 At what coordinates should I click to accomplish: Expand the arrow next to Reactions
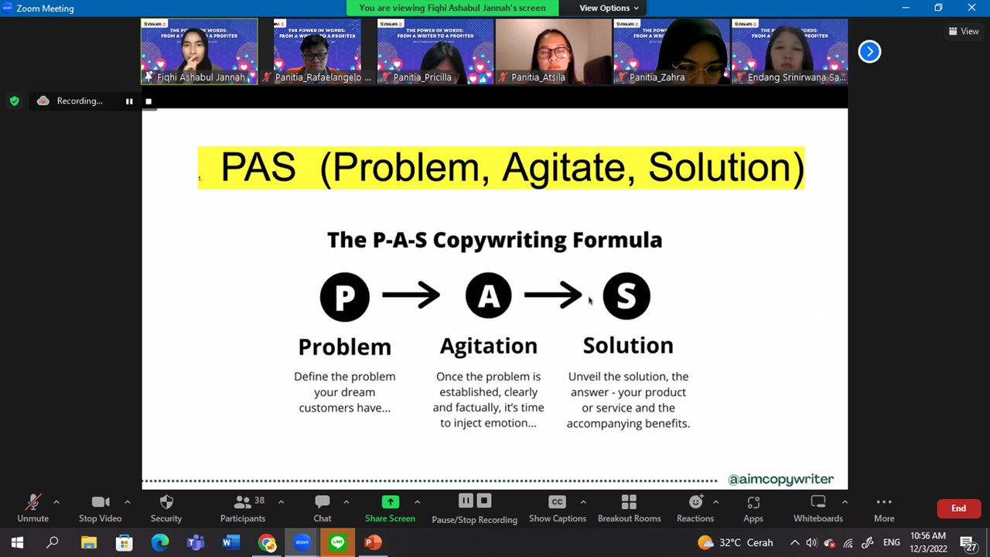[716, 502]
